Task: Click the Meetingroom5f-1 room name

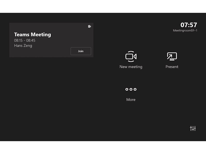Action: (185, 31)
